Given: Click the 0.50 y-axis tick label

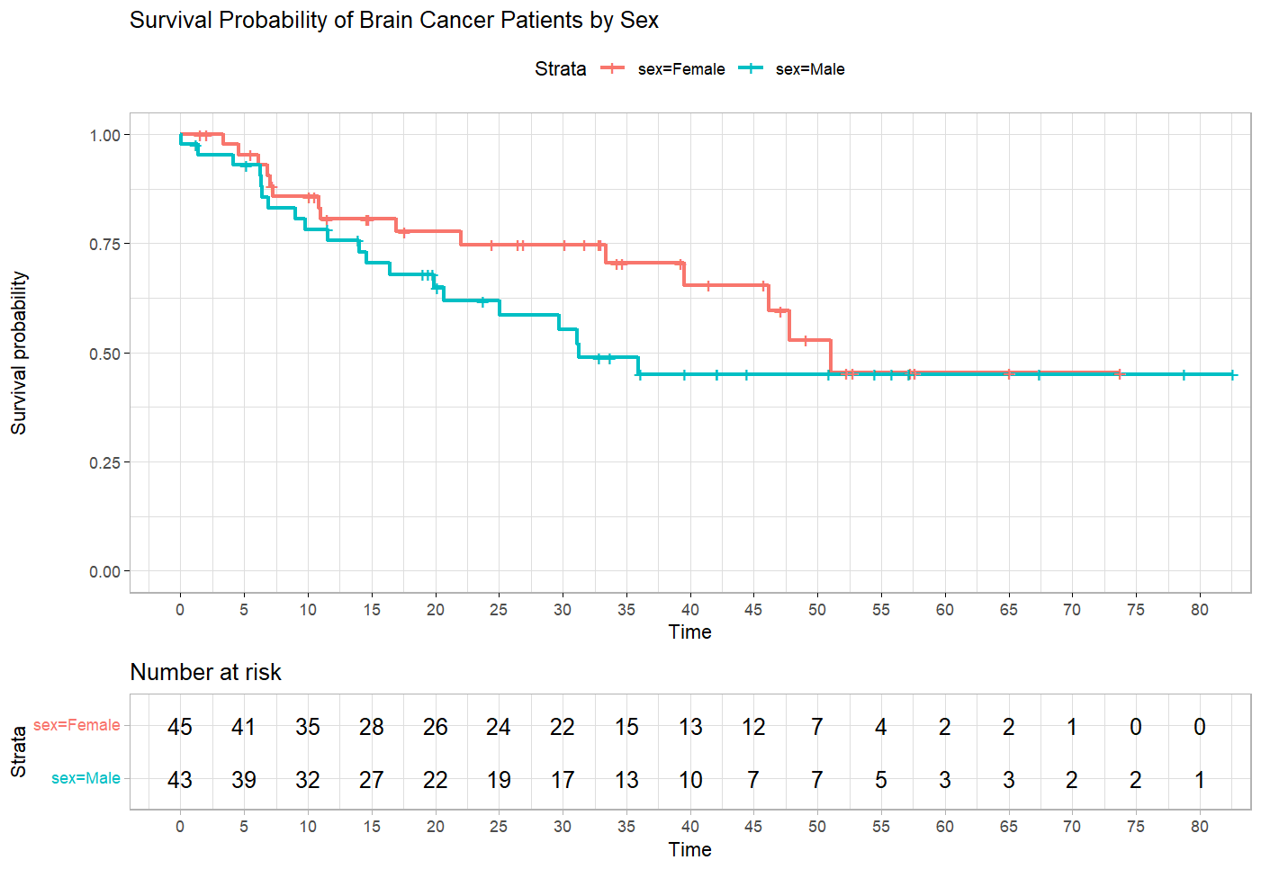Looking at the screenshot, I should 104,354.
